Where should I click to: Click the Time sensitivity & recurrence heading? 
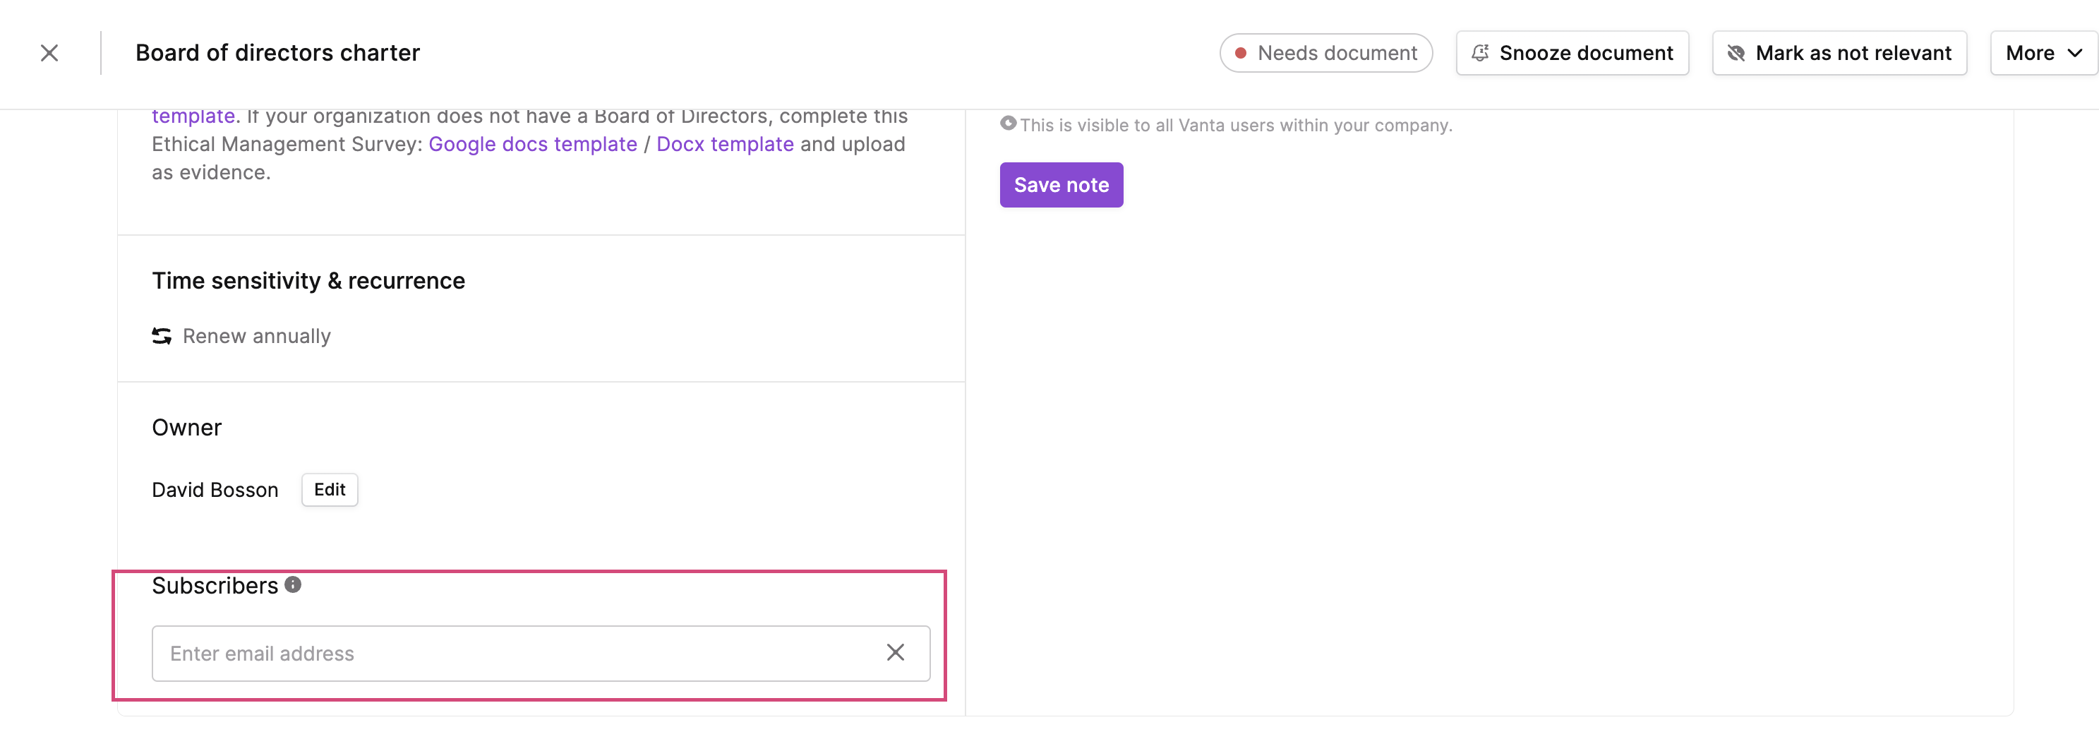point(308,281)
